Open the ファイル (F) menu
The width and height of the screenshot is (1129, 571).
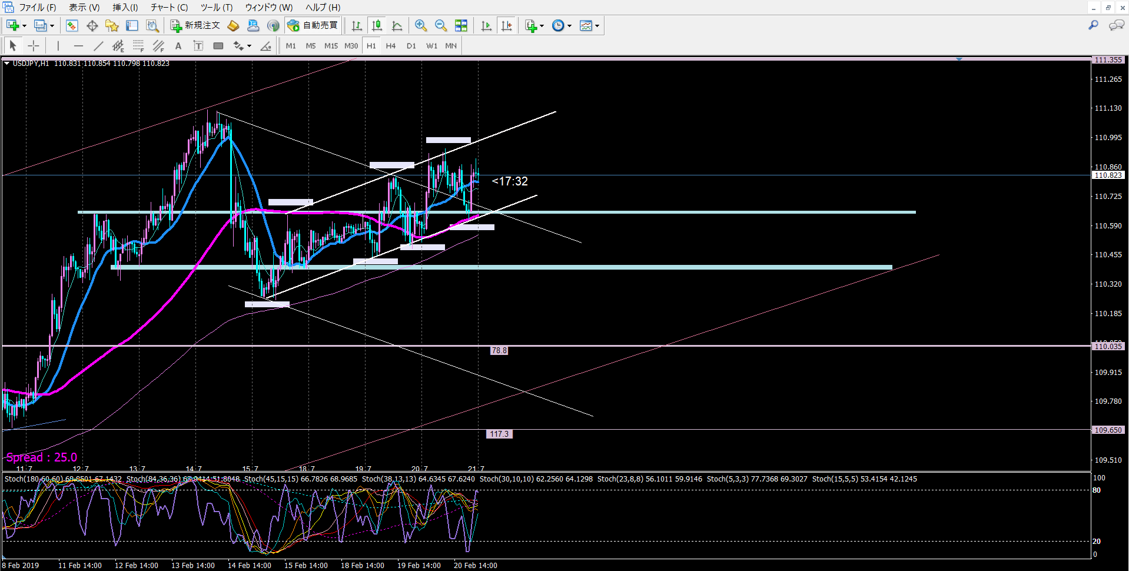pos(38,8)
